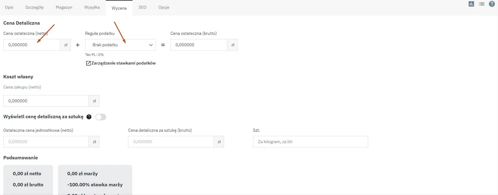Switch to the Opis tab

[x=9, y=7]
